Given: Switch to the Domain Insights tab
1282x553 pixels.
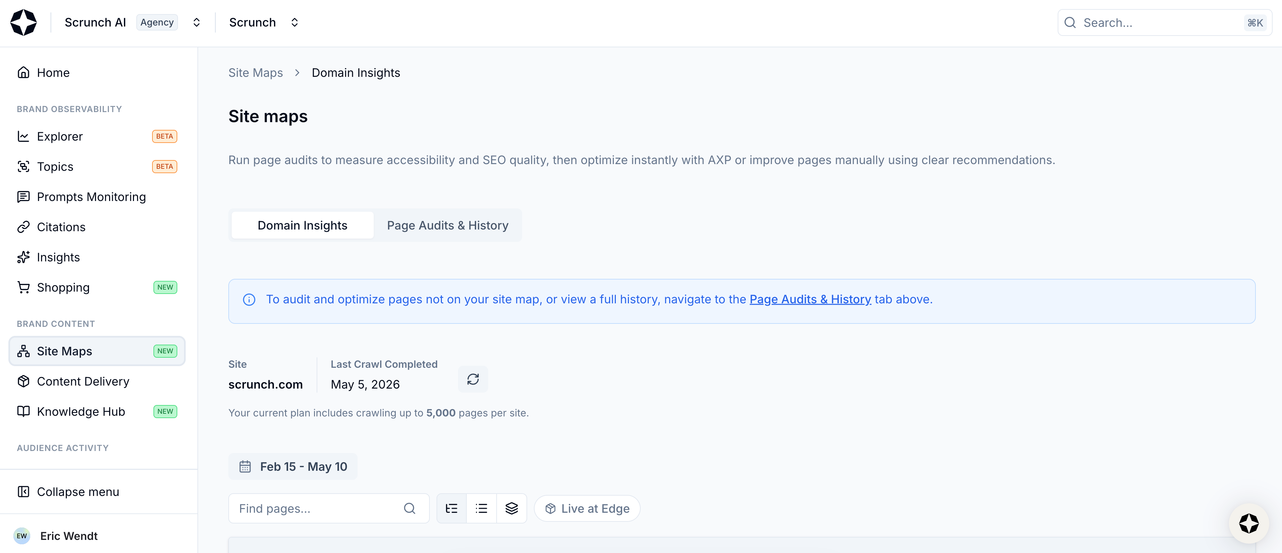Looking at the screenshot, I should [x=303, y=225].
